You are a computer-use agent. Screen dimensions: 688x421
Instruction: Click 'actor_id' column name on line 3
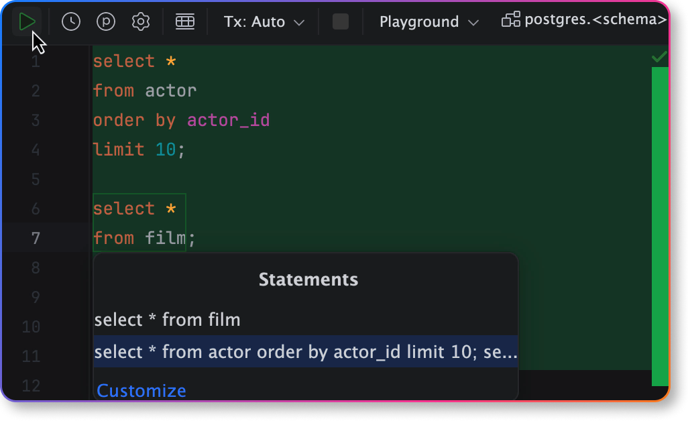(229, 120)
